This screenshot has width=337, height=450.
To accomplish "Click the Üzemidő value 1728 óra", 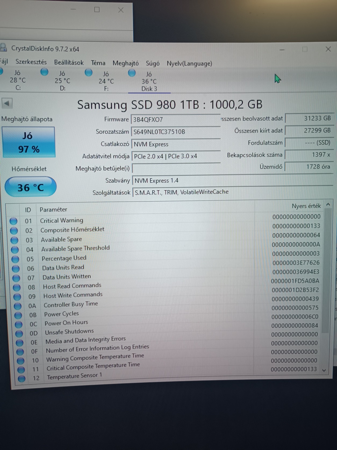I will [x=309, y=167].
